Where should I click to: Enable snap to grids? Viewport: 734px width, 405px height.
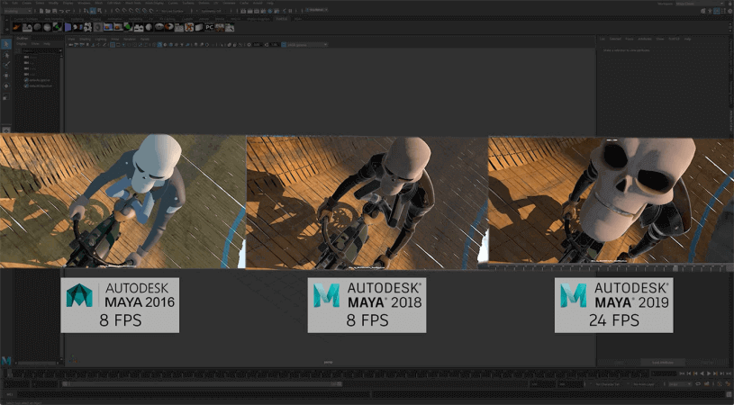[117, 11]
